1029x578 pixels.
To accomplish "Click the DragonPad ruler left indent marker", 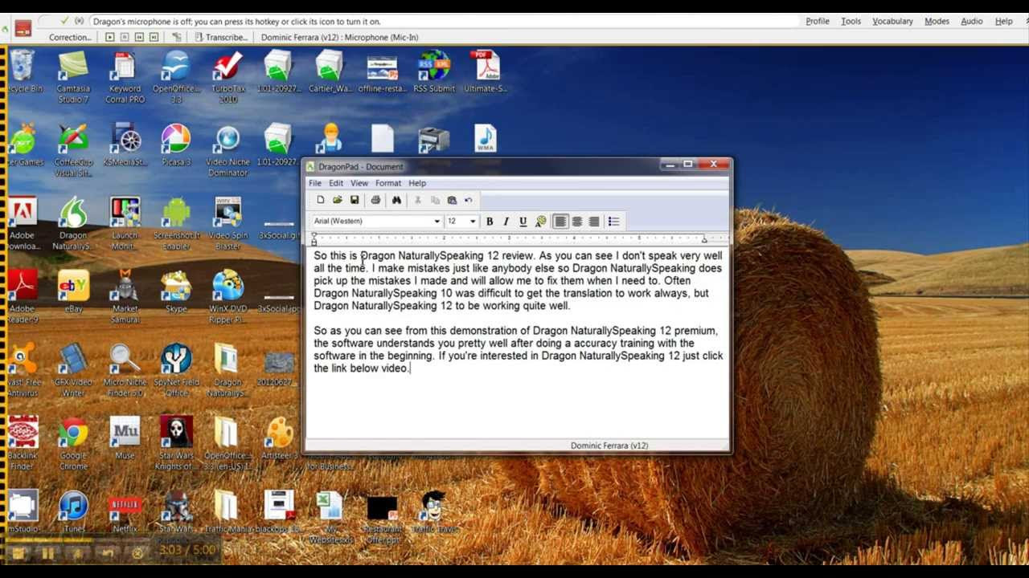I will (x=314, y=239).
